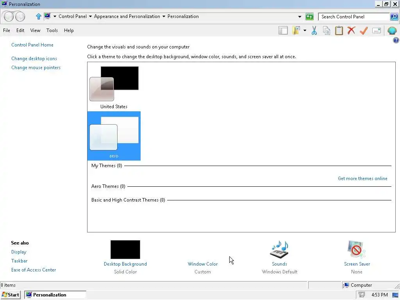Image resolution: width=400 pixels, height=300 pixels.
Task: Open the Screen Saver link
Action: pos(357,264)
